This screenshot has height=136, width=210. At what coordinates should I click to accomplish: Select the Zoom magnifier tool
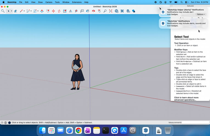tap(105, 11)
